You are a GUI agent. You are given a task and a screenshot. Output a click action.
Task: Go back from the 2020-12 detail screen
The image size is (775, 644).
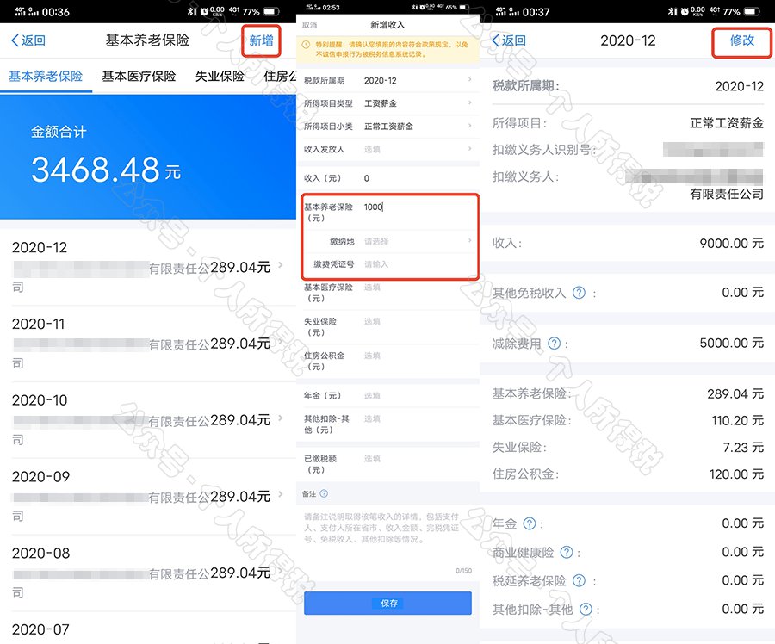click(509, 40)
